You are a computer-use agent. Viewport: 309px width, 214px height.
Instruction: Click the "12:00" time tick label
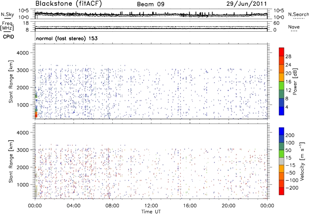point(151,206)
